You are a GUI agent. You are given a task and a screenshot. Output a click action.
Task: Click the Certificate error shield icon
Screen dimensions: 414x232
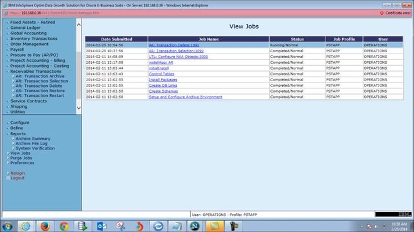point(382,13)
